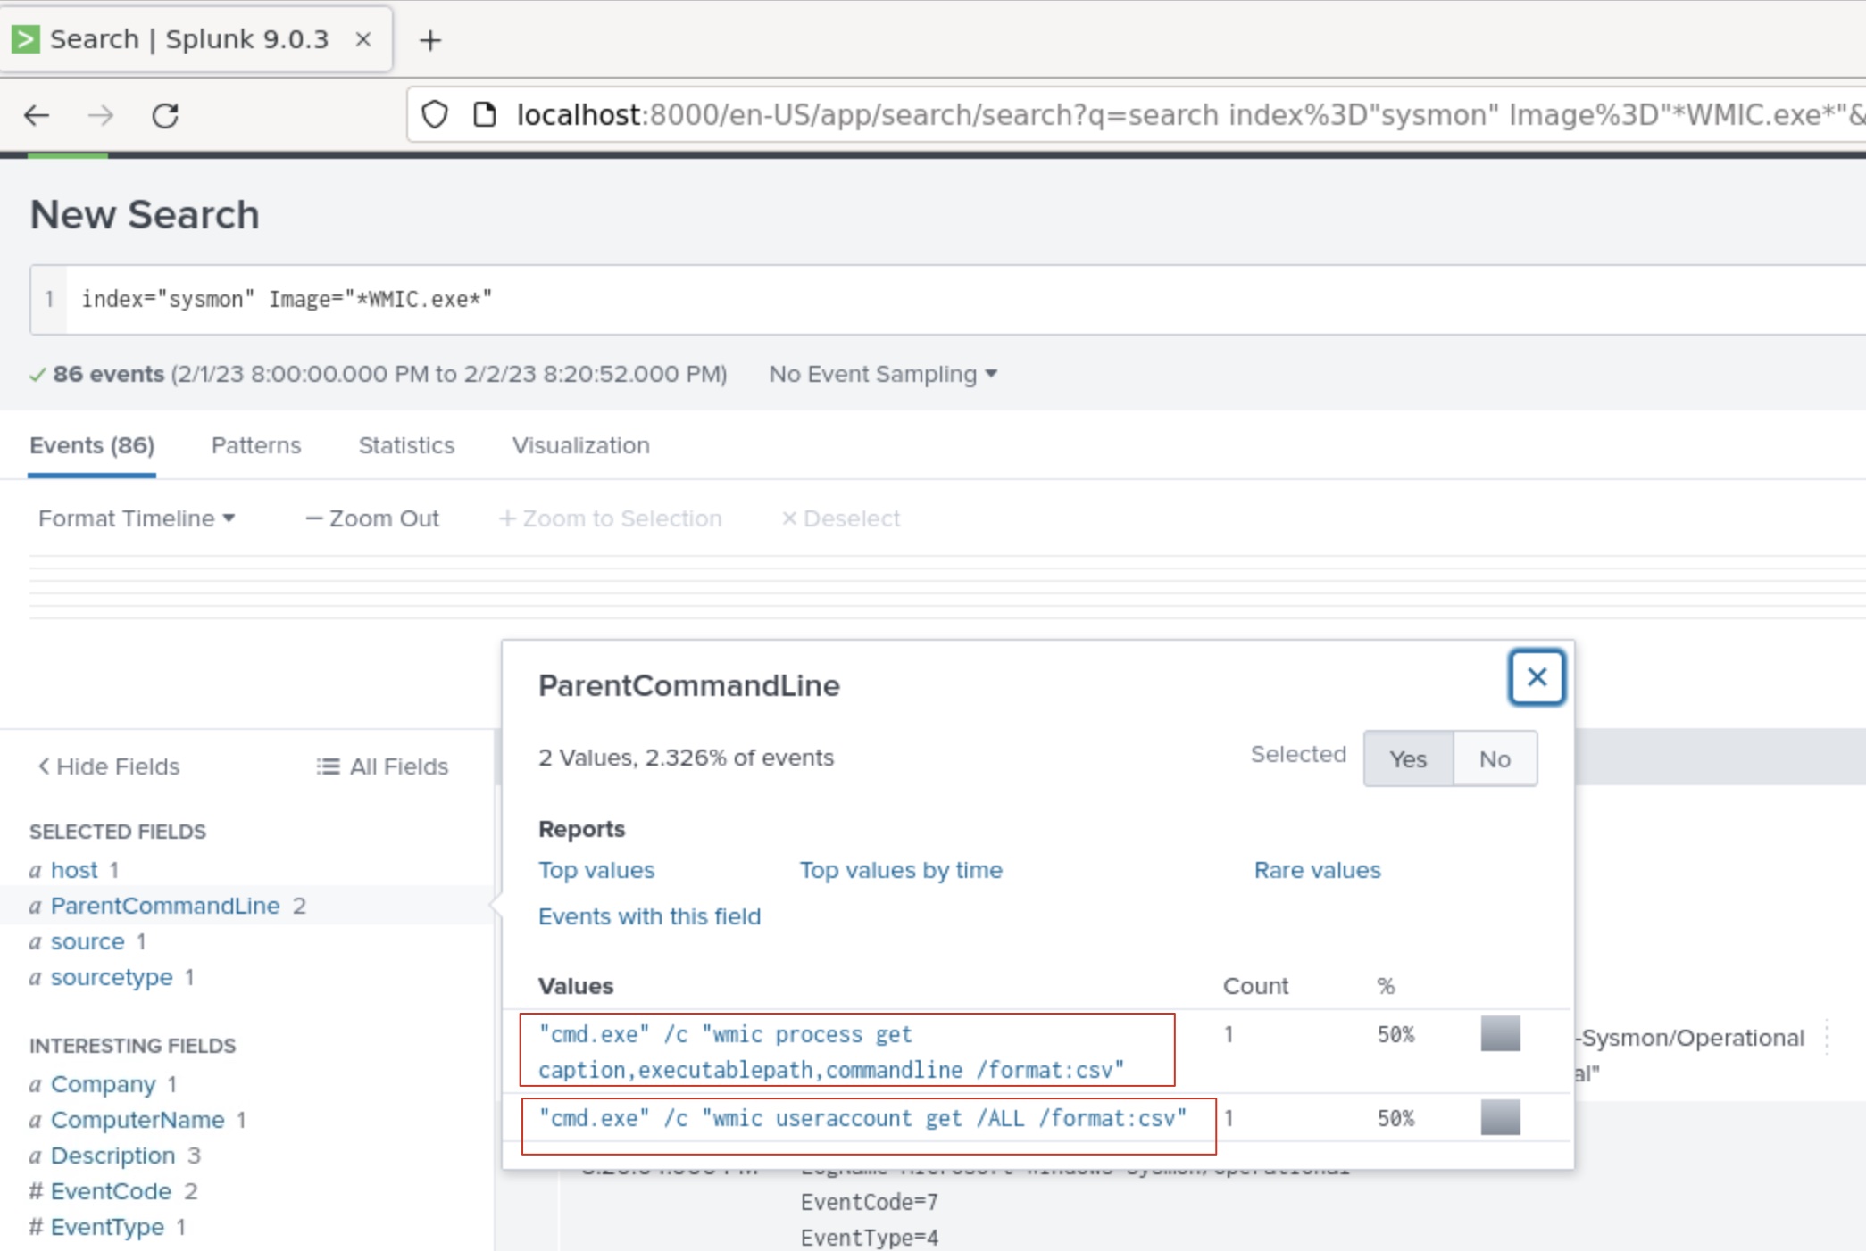Click Events with this field link

point(649,916)
